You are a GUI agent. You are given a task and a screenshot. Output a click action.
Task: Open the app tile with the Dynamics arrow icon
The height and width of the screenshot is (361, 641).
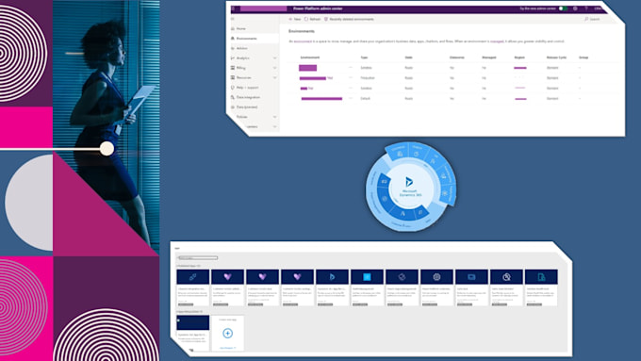332,287
